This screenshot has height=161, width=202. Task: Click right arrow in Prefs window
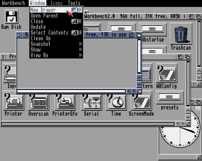coord(183,124)
